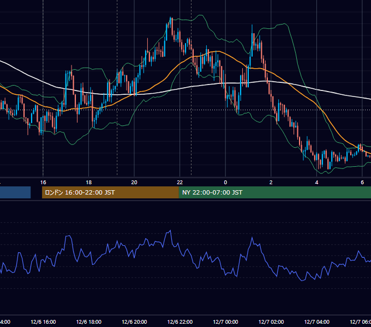
Task: Click the 12/6 22:00 date label
Action: [180, 322]
